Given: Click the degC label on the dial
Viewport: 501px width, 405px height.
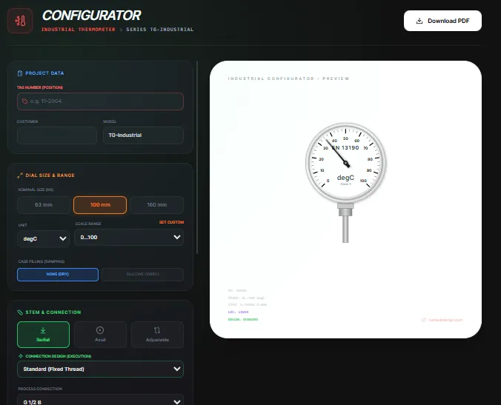Looking at the screenshot, I should coord(345,178).
